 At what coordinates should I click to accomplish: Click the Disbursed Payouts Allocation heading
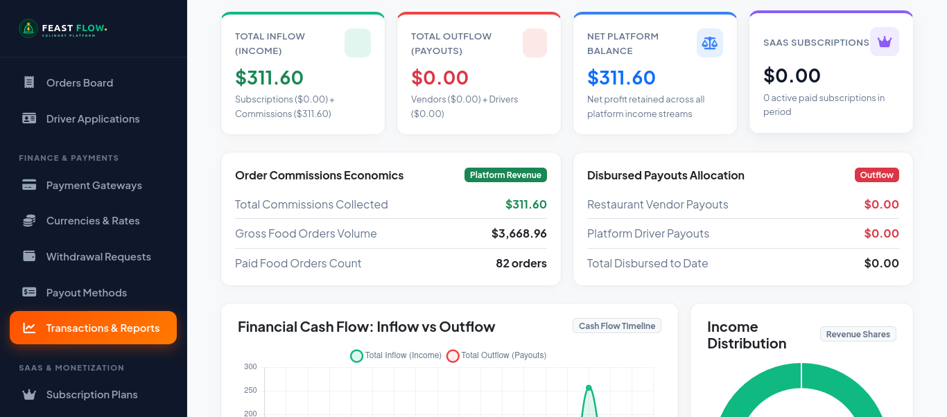click(666, 175)
